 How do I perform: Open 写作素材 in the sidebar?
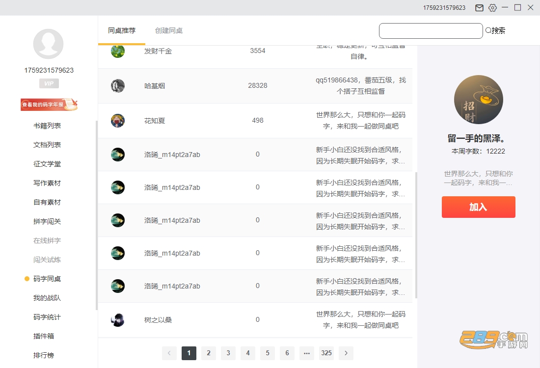tap(47, 183)
